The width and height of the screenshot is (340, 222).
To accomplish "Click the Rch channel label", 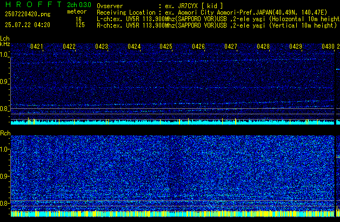I will point(5,133).
